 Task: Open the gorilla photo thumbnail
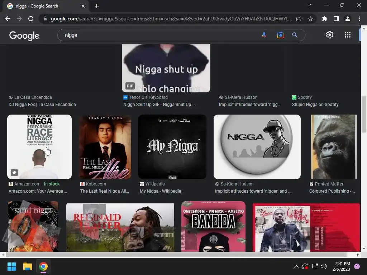(x=334, y=146)
